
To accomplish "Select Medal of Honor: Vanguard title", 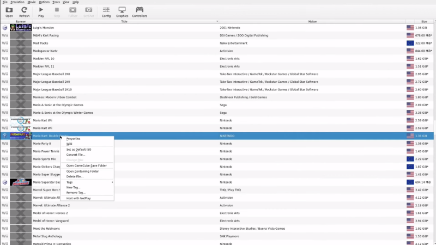I will pos(51,220).
